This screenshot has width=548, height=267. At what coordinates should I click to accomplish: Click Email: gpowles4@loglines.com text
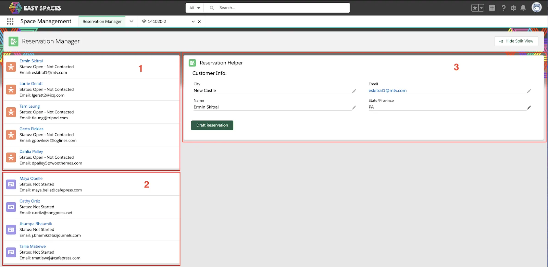pyautogui.click(x=48, y=141)
